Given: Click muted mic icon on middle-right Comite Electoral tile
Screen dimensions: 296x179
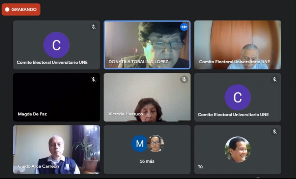Looking at the screenshot, I should click(275, 79).
